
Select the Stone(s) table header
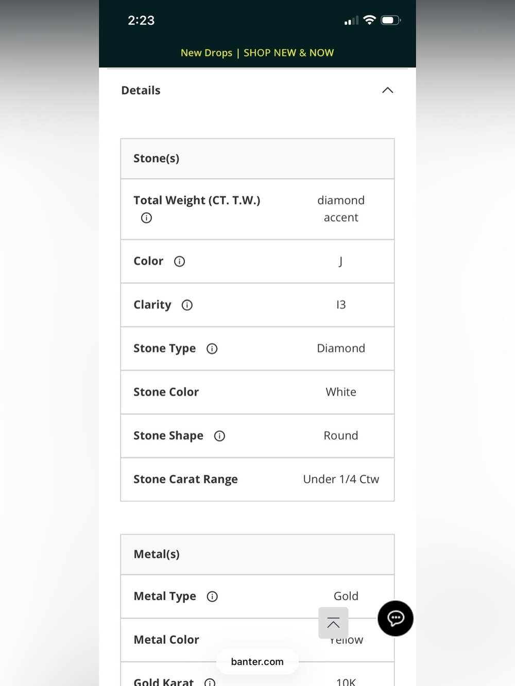tap(257, 159)
